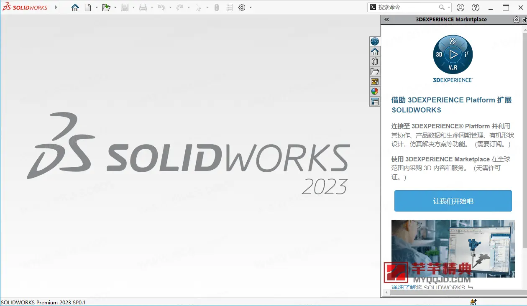Open the Help question mark icon

tap(476, 8)
